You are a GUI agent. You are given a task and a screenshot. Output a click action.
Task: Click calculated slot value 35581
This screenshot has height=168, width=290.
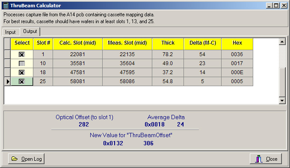coord(78,63)
